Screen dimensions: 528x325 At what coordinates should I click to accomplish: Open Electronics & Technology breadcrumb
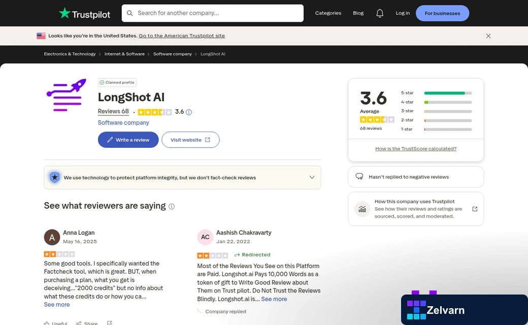click(70, 54)
